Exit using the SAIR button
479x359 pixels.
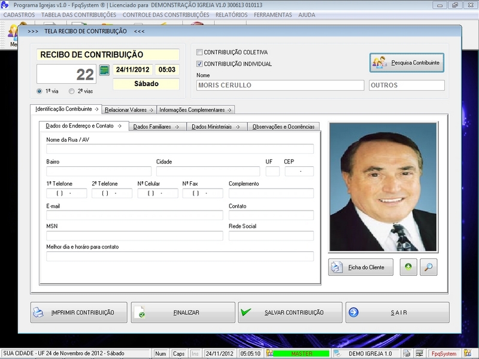coord(397,312)
